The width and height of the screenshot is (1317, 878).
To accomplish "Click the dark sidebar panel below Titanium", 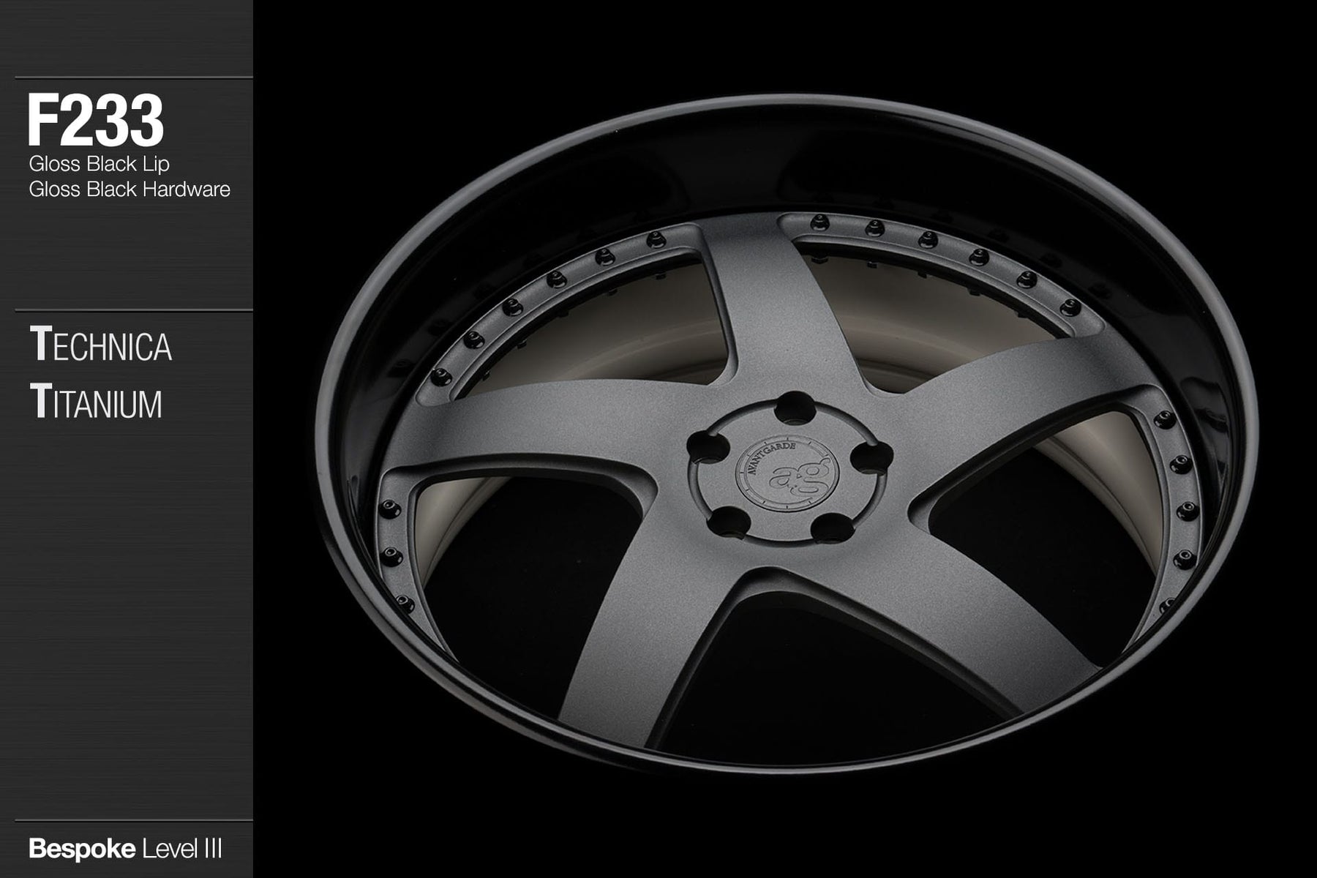I will 126,622.
